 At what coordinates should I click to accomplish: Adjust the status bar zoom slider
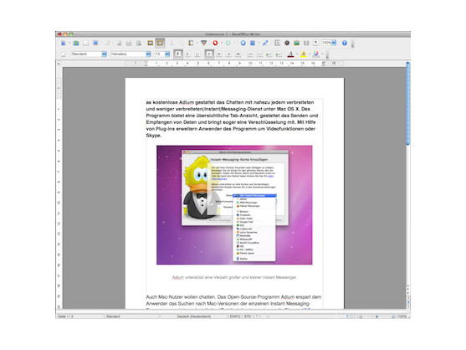point(376,317)
